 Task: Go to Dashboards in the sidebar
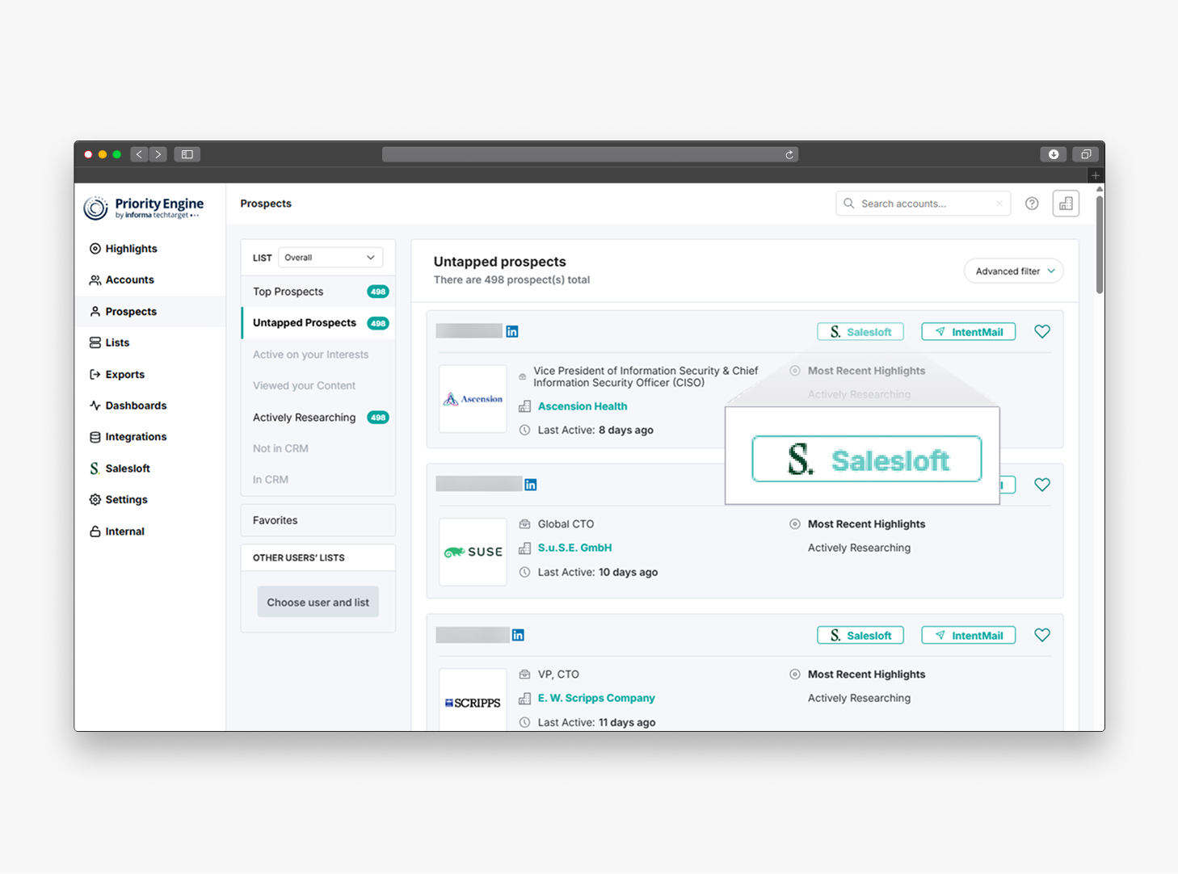[x=136, y=405]
